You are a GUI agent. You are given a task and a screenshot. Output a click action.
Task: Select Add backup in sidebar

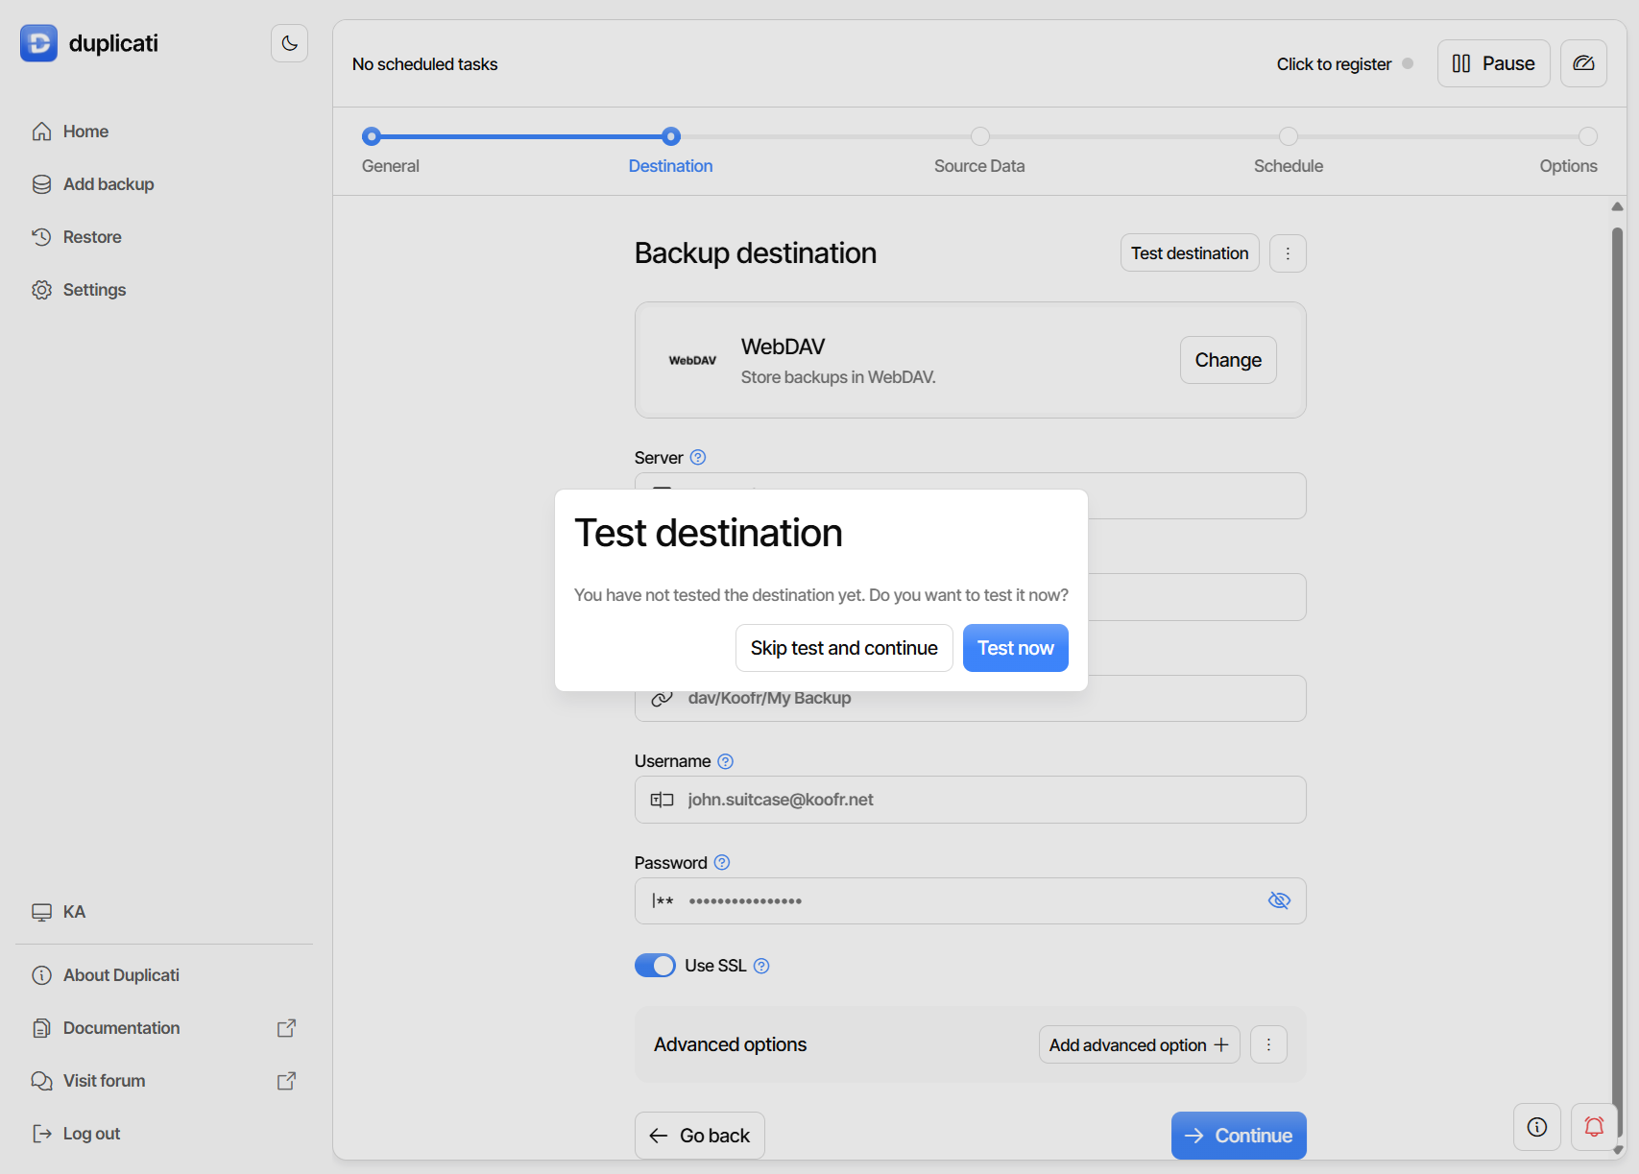108,183
